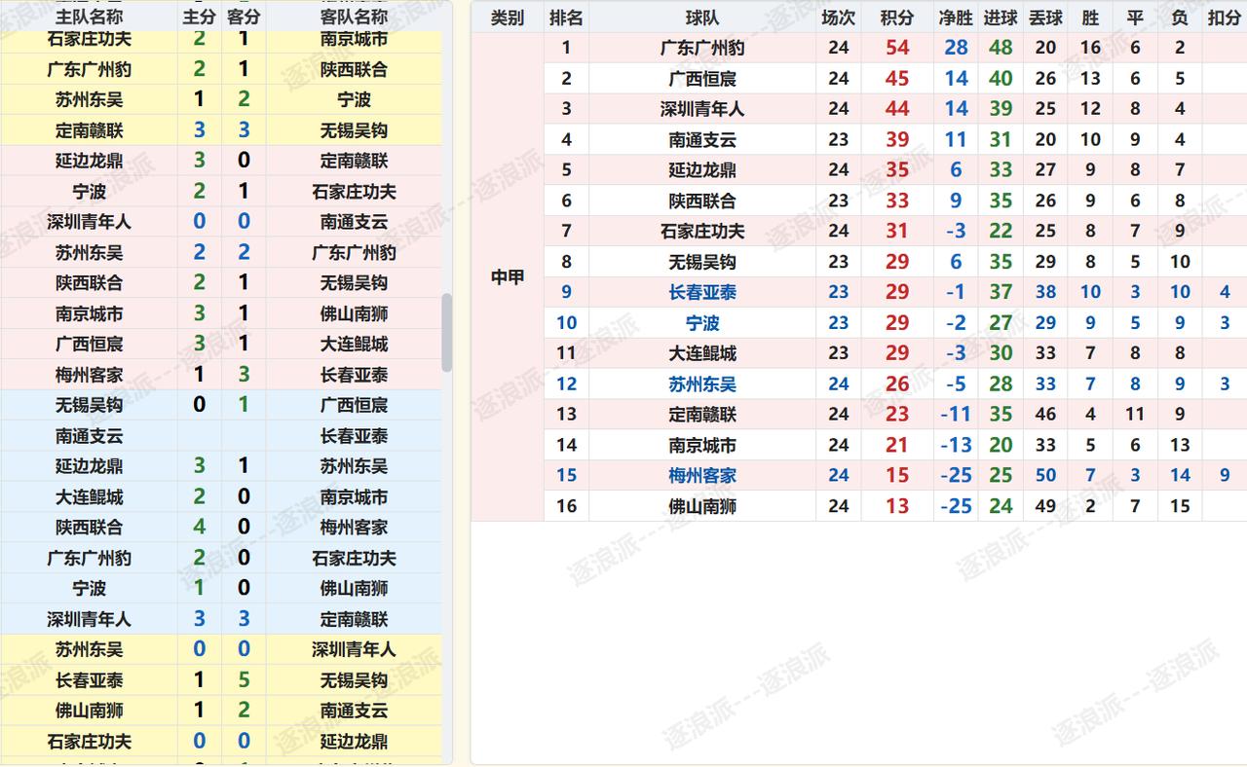Click 陕西联合 in the standings team column

click(702, 201)
